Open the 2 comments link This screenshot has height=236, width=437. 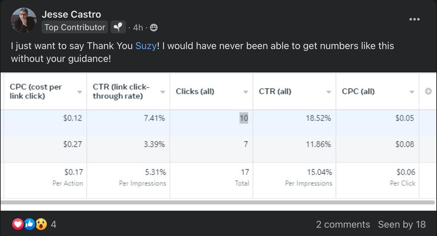(x=343, y=224)
